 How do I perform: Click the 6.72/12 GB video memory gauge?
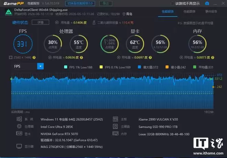pos(160,44)
